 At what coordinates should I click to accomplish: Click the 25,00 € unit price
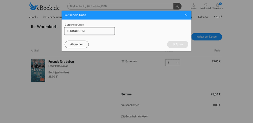tap(53, 77)
